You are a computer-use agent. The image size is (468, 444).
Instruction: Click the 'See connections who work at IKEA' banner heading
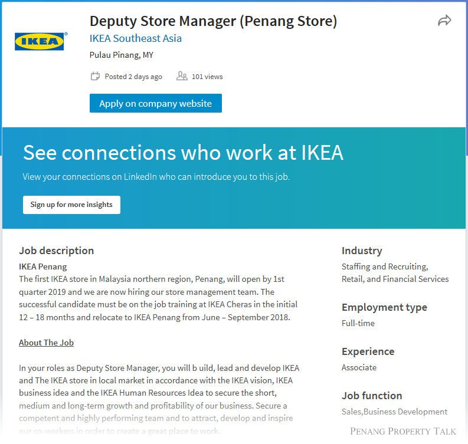(x=183, y=152)
